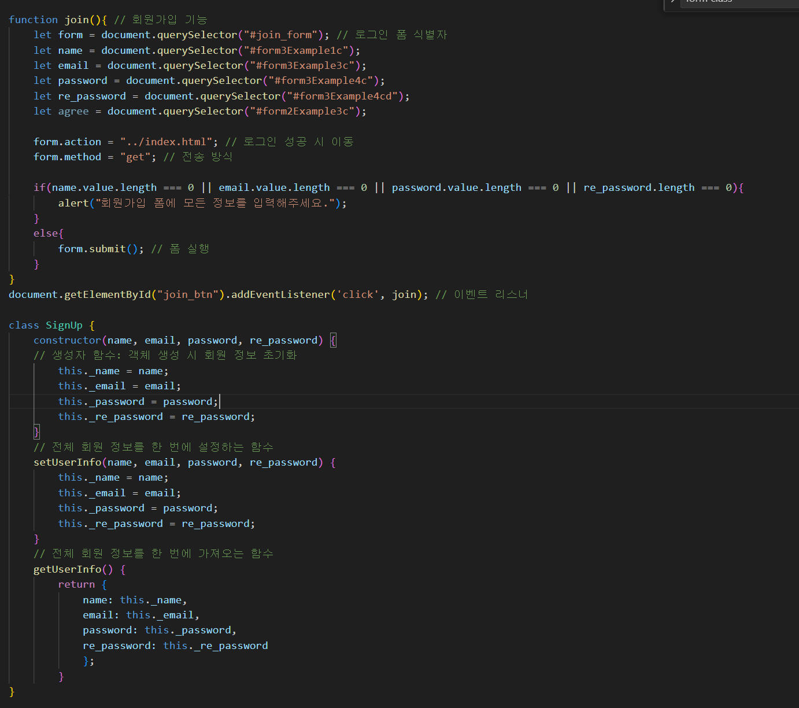Click the alert() call line
This screenshot has height=708, width=799.
(x=202, y=203)
